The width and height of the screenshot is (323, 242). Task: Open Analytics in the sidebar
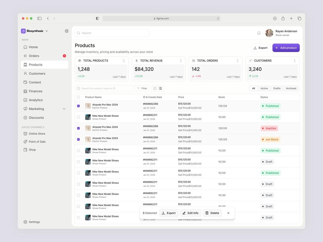coord(45,100)
